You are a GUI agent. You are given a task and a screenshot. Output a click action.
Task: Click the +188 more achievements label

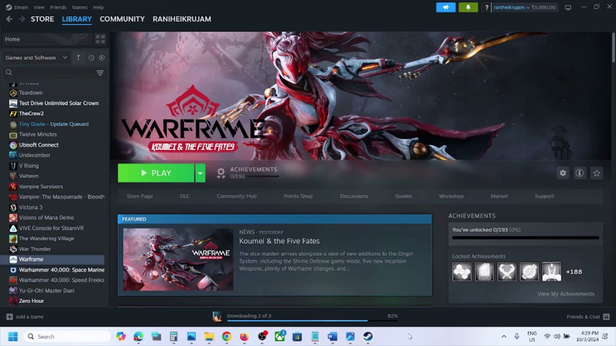click(x=574, y=272)
